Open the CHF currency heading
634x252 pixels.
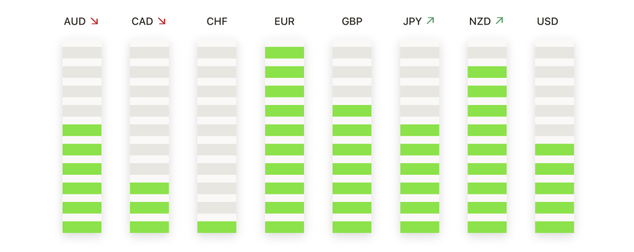pyautogui.click(x=217, y=22)
